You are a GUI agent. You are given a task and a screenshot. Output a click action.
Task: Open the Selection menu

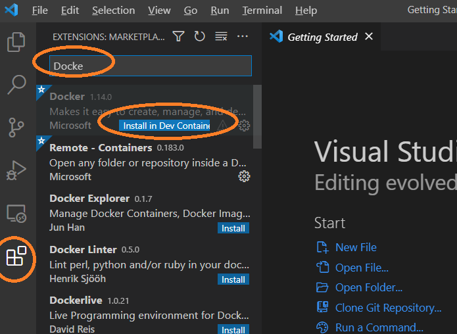coord(113,11)
